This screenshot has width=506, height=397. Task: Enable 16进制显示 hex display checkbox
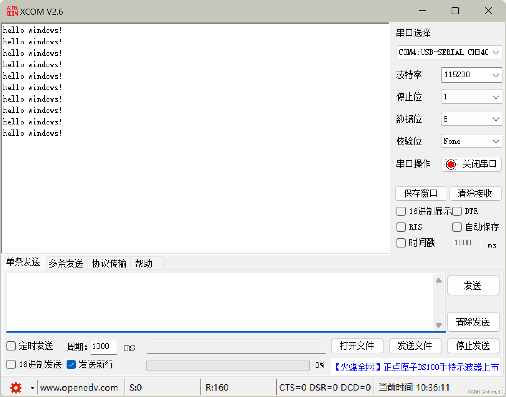coord(401,211)
